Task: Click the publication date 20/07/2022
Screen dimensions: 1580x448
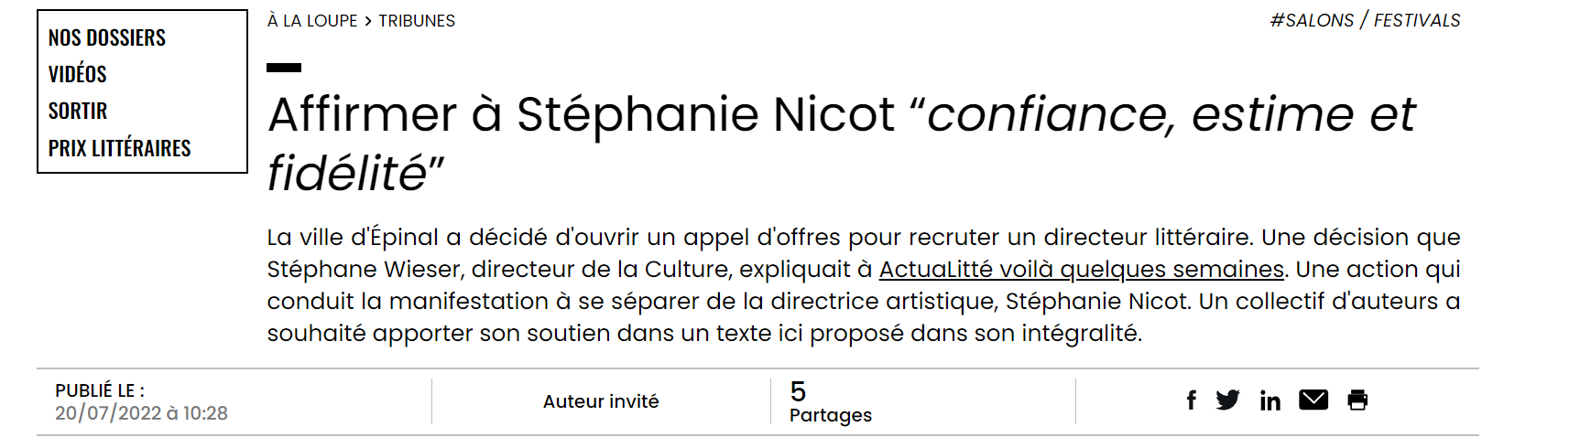Action: coord(141,413)
